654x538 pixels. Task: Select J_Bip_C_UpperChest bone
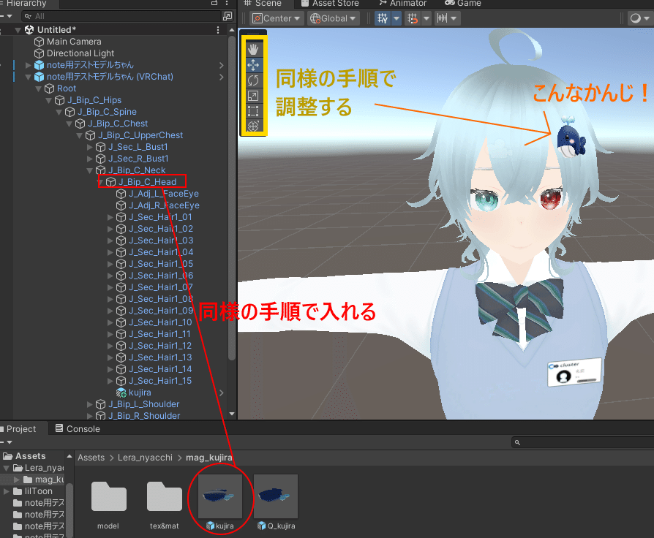140,135
